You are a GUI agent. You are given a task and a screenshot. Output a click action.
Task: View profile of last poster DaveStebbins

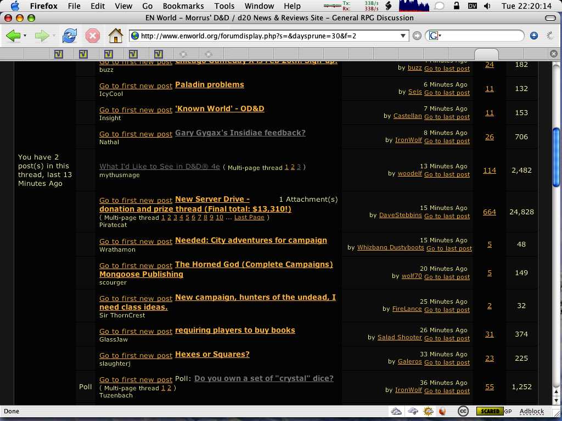tap(400, 215)
